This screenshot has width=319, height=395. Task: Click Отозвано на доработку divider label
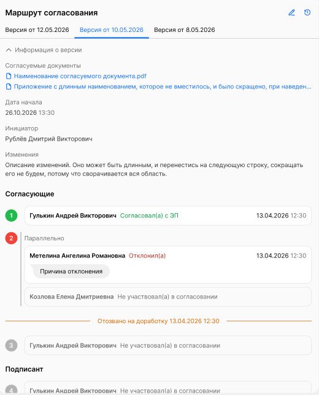[x=158, y=321]
